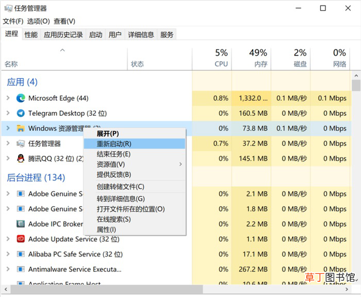Click the Adobe Update Service red icon
This screenshot has width=361, height=297.
(x=21, y=239)
